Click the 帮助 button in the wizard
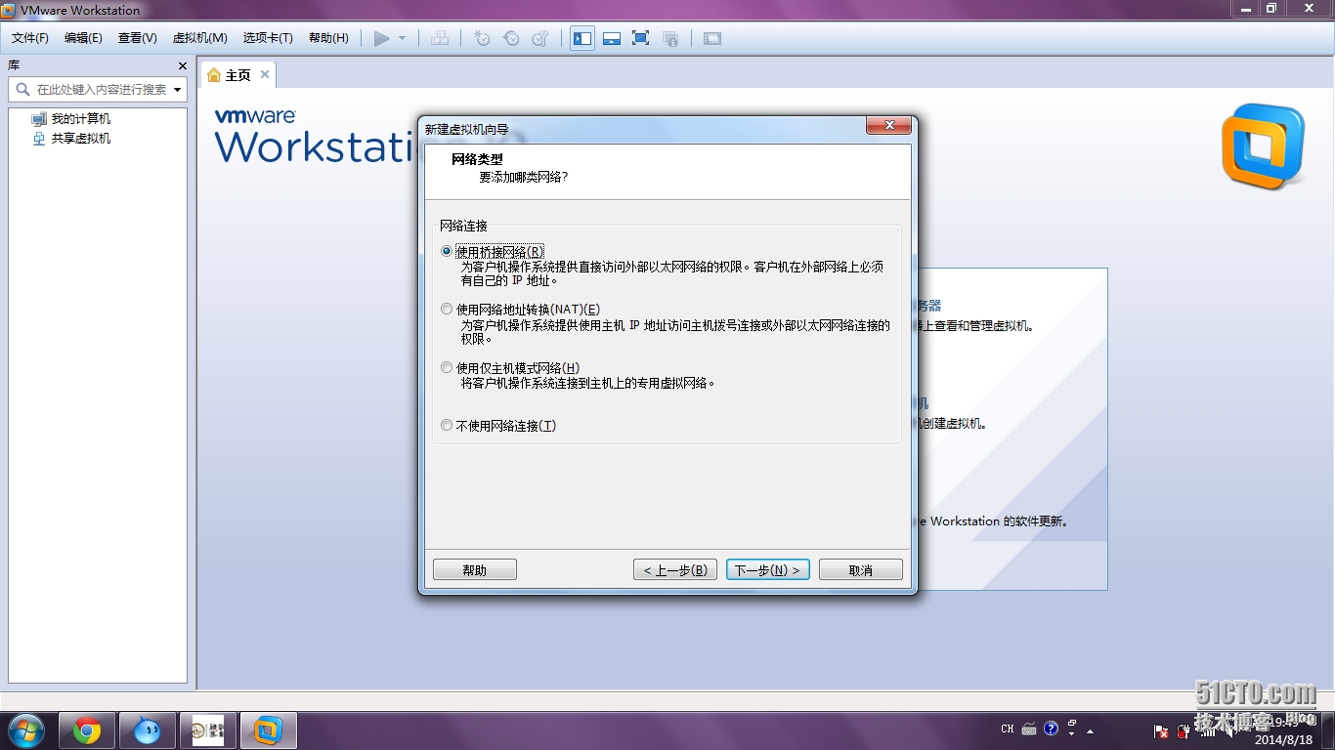1335x750 pixels. click(x=475, y=570)
